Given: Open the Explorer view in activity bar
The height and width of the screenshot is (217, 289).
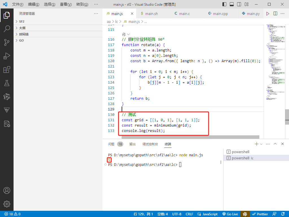Looking at the screenshot, I should click(7, 15).
